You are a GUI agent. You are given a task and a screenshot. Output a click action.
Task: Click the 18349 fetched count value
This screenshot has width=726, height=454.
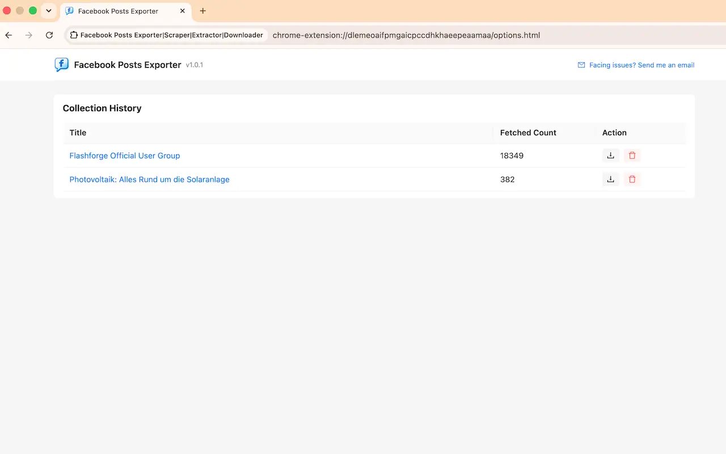[x=512, y=155]
